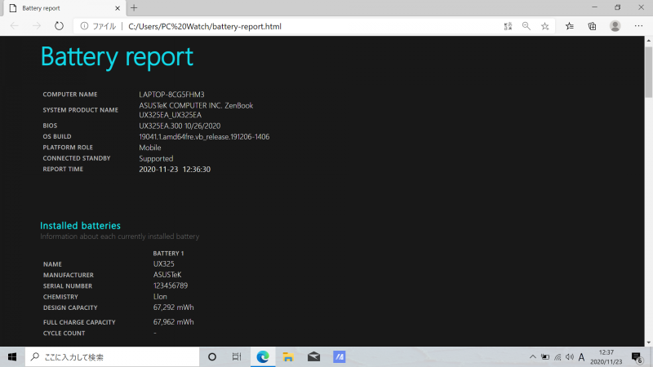Open the Collections icon
The width and height of the screenshot is (653, 367).
pyautogui.click(x=592, y=26)
